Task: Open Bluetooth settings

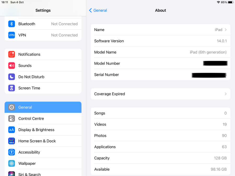Action: point(43,24)
